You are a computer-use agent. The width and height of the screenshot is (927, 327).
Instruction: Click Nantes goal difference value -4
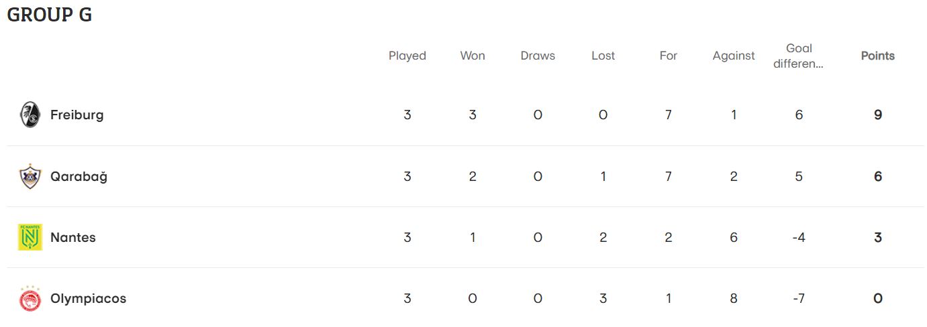[799, 237]
